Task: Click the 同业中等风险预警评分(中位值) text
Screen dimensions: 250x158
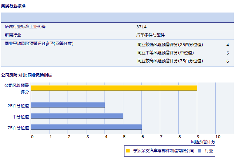Action: pos(165,53)
